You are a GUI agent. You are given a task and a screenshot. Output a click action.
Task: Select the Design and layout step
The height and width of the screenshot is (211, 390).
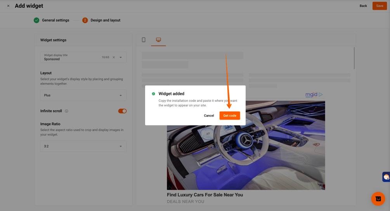tap(101, 20)
